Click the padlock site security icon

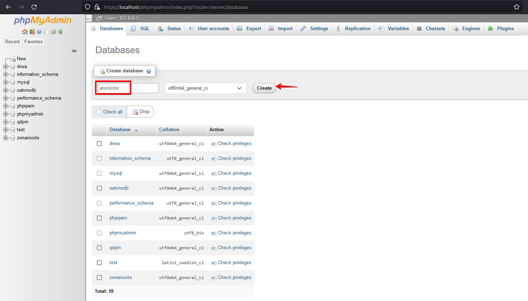click(x=97, y=6)
